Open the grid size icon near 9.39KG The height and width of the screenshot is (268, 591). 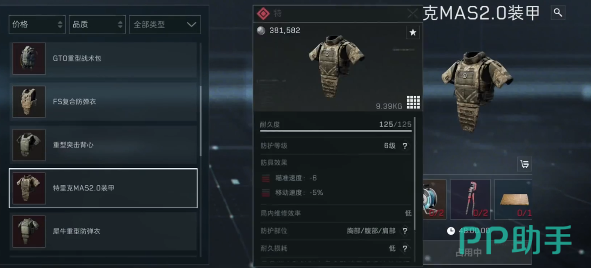click(x=413, y=102)
